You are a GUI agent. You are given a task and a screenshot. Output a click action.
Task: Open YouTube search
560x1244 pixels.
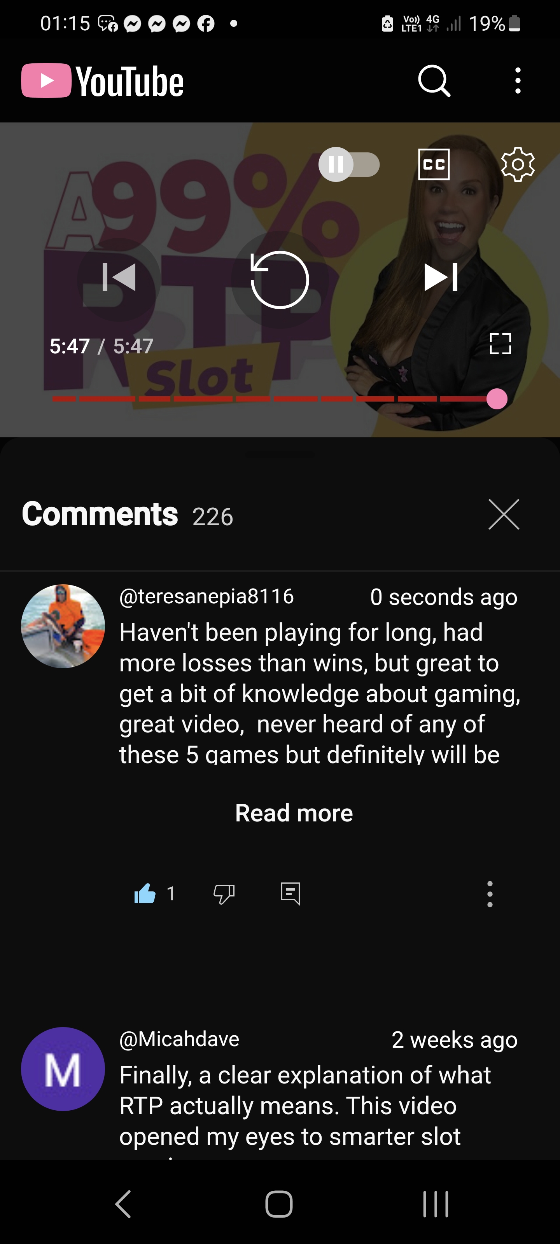[434, 81]
